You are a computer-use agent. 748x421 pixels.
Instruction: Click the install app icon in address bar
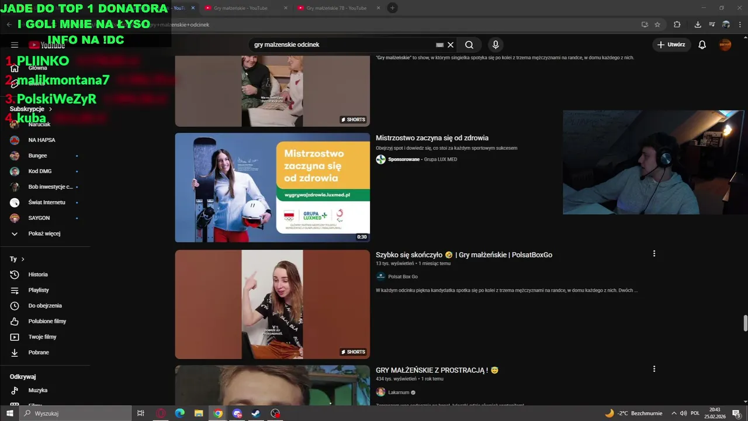tap(645, 25)
